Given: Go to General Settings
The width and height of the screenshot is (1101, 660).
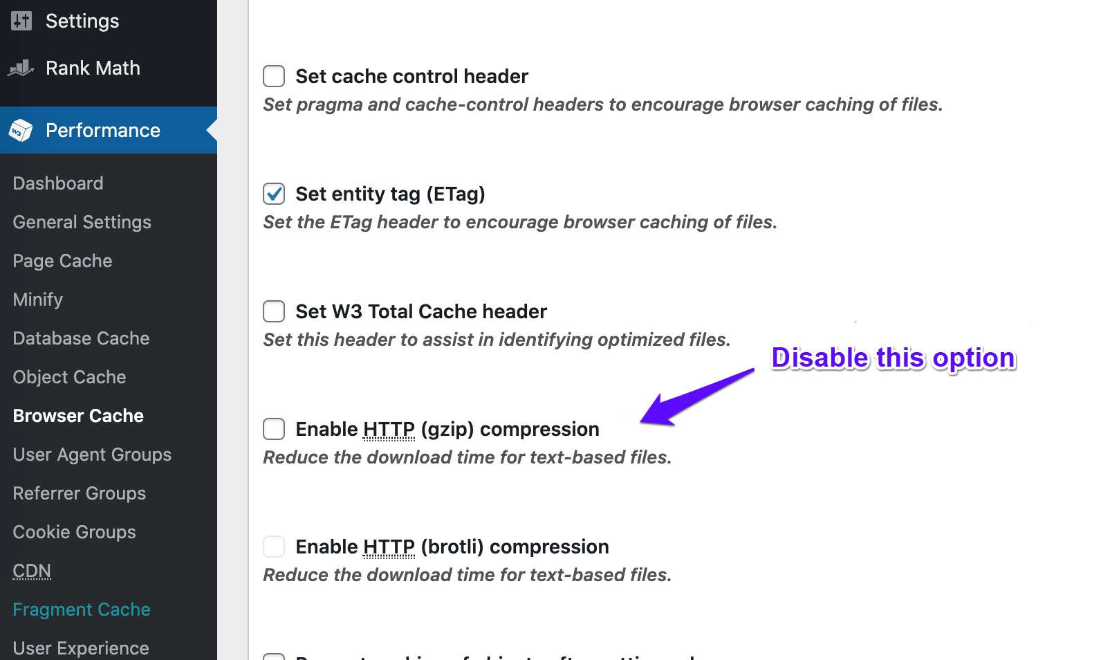Looking at the screenshot, I should point(82,222).
